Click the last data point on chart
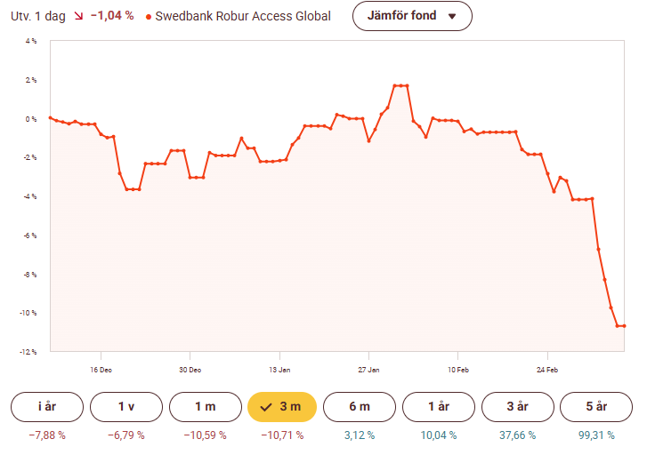This screenshot has width=647, height=463. 623,326
